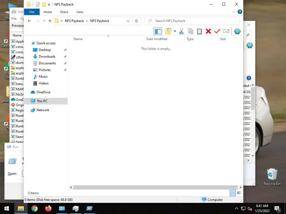Screen dimensions: 286x214
Task: Open folder options icon in the toolbar
Action: click(168, 31)
